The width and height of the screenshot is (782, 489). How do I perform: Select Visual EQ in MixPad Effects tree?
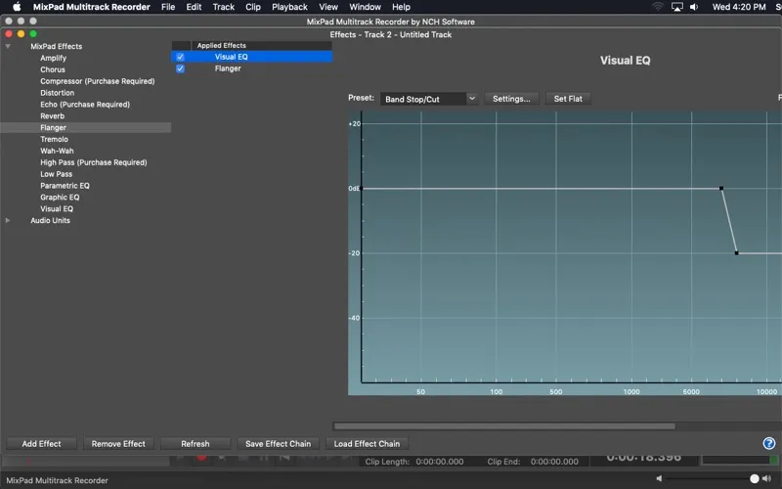click(x=57, y=208)
